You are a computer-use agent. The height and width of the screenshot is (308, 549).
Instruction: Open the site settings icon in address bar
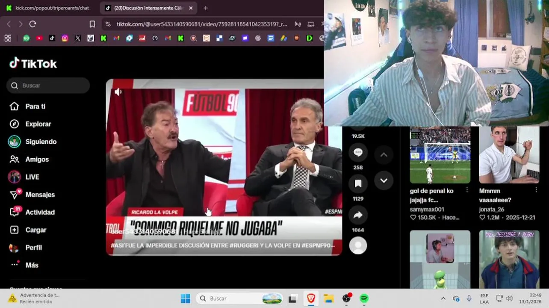click(x=108, y=24)
